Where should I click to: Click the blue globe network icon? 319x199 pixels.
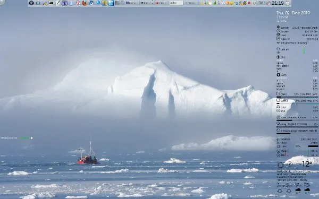pos(98,3)
